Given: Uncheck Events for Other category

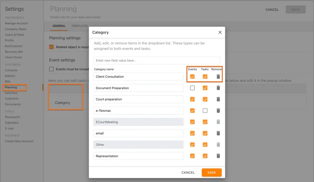Looking at the screenshot, I should point(193,145).
